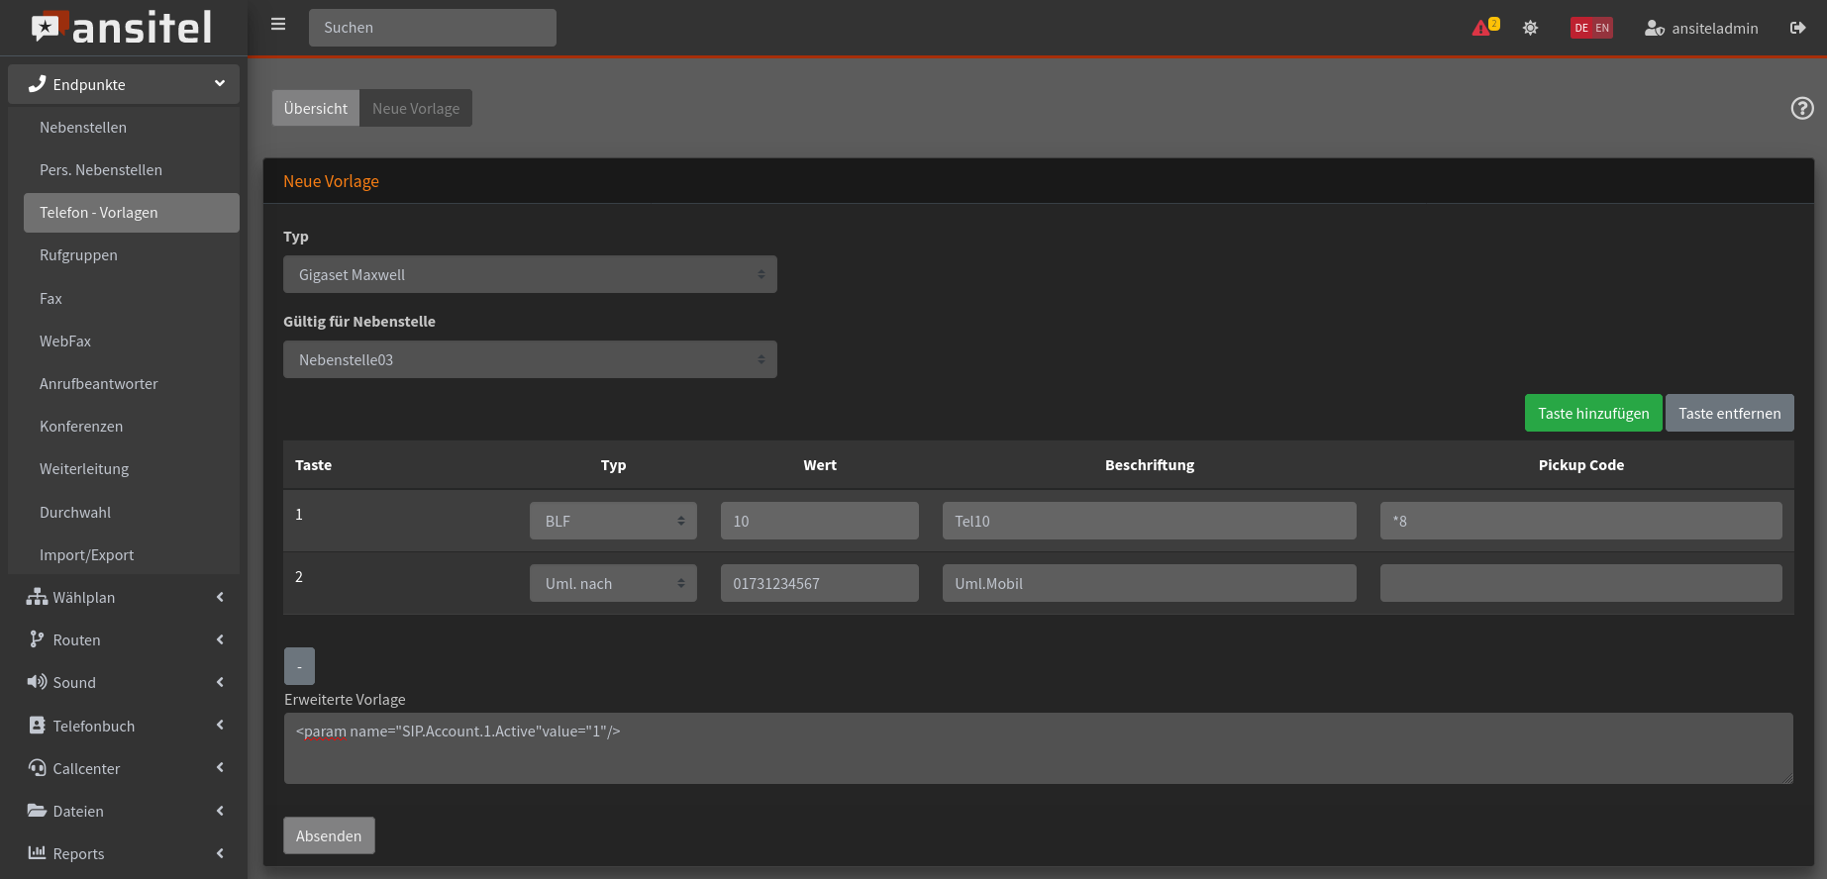
Task: Click the ansiteladmin user profile
Action: (1701, 28)
